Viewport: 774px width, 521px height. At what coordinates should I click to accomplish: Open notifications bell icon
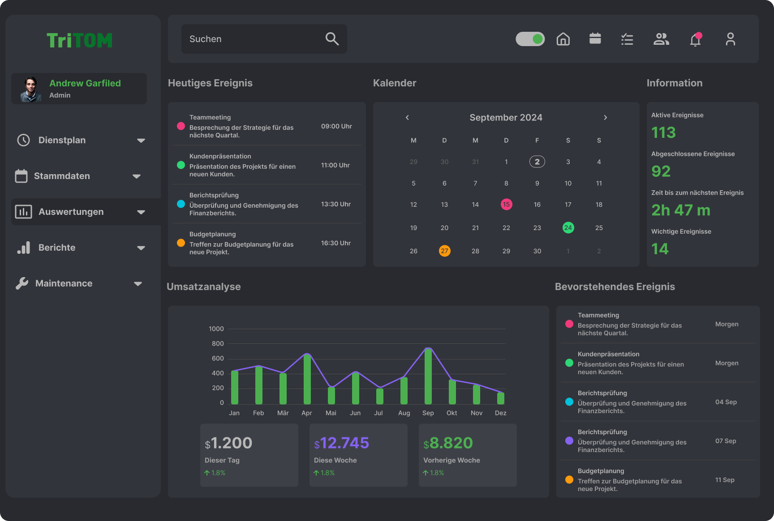(695, 40)
